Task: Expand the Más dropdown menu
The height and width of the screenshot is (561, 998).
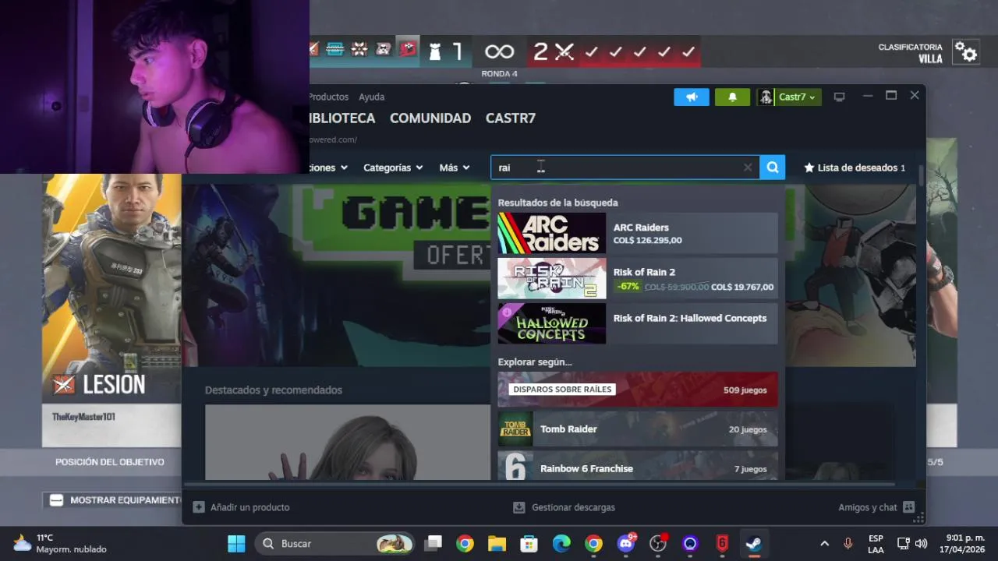Action: coord(455,168)
